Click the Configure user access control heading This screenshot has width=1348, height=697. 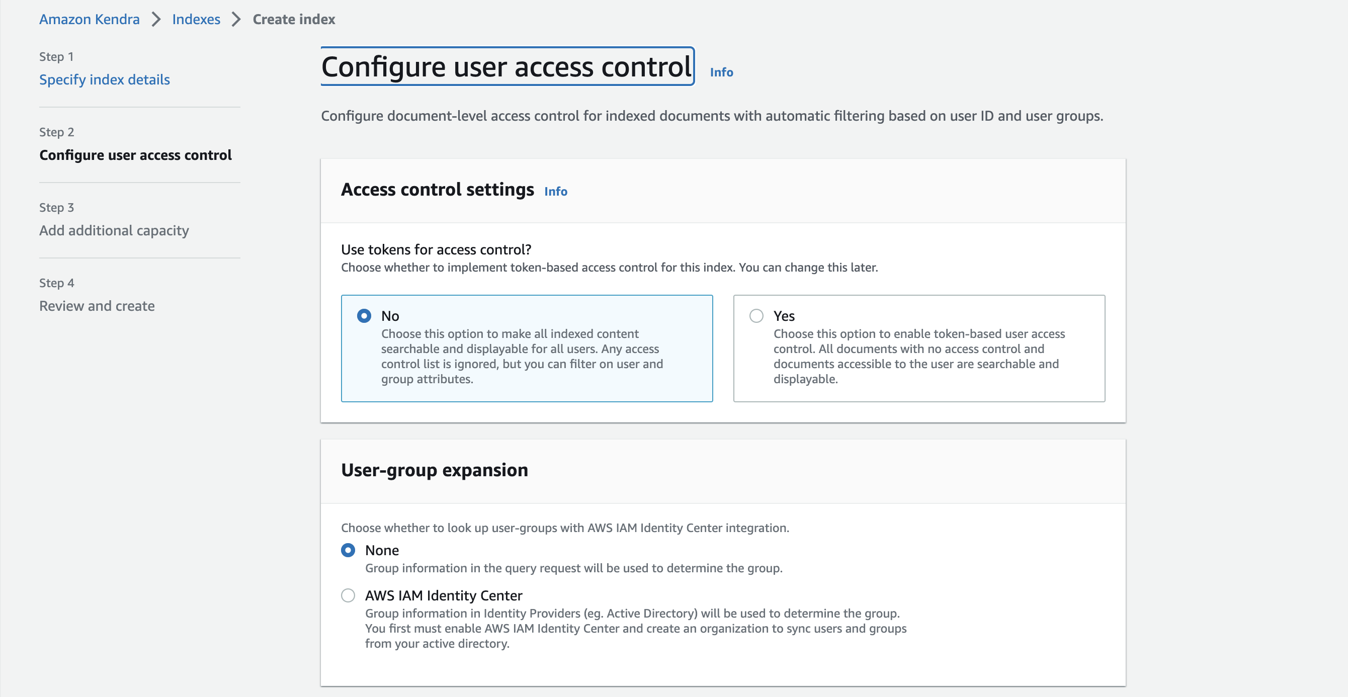[x=506, y=66]
